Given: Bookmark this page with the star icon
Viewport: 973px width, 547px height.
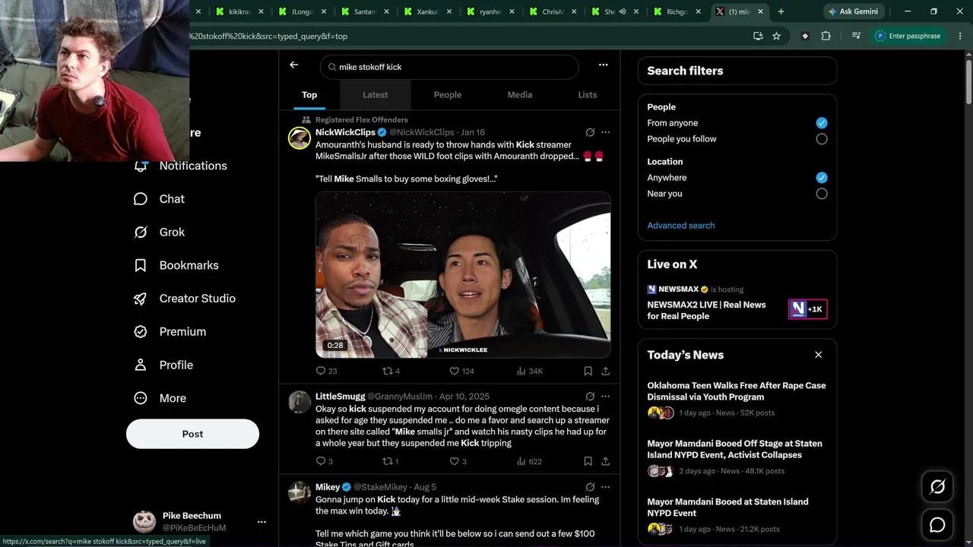Looking at the screenshot, I should coord(776,36).
